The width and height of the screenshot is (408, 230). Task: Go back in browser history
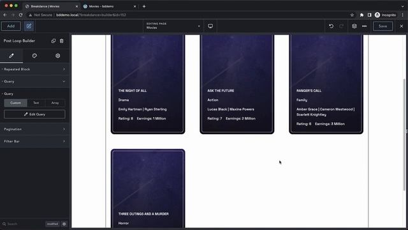(5, 15)
